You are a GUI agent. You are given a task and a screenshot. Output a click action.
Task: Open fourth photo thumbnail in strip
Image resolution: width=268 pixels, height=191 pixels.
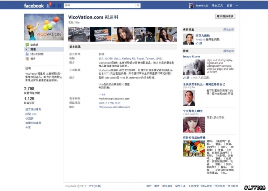tap(144, 34)
